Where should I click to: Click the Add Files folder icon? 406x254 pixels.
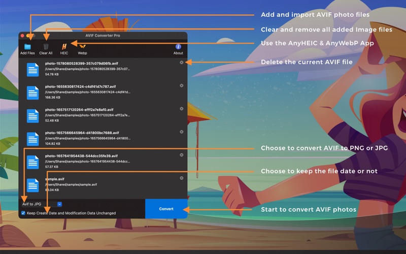pos(27,47)
